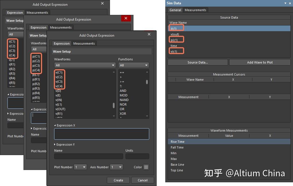The height and width of the screenshot is (186, 293).
Task: Click the functions list scrollbar
Action: click(x=147, y=82)
